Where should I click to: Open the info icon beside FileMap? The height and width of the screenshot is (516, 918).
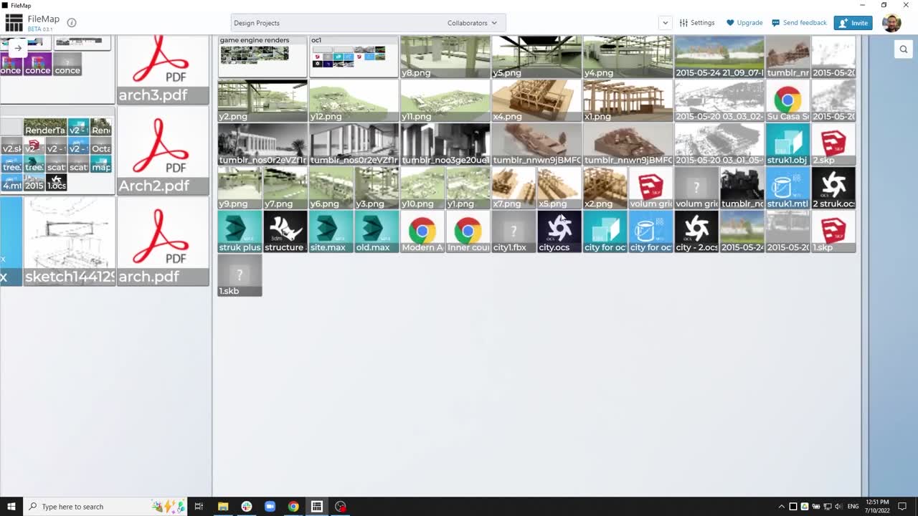(71, 22)
